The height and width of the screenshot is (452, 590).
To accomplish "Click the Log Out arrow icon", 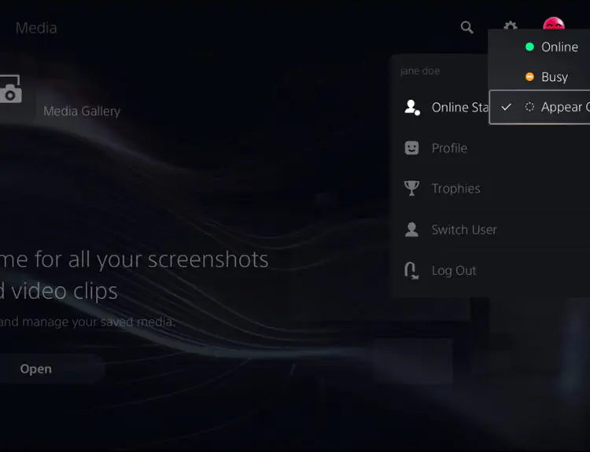I will (411, 270).
